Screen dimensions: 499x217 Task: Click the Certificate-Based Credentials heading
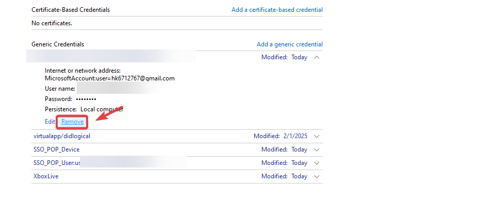pyautogui.click(x=71, y=10)
